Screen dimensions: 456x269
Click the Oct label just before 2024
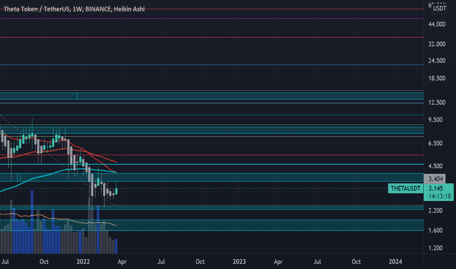coord(356,262)
